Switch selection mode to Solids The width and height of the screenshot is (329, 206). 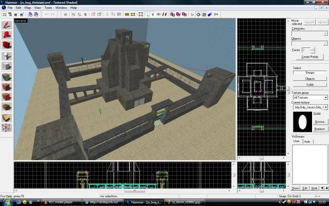click(309, 84)
